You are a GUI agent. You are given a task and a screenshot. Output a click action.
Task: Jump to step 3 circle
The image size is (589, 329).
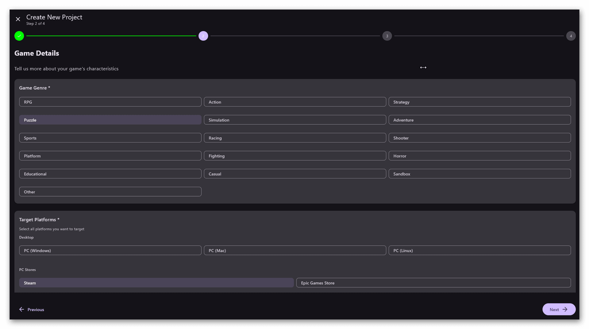pyautogui.click(x=387, y=36)
